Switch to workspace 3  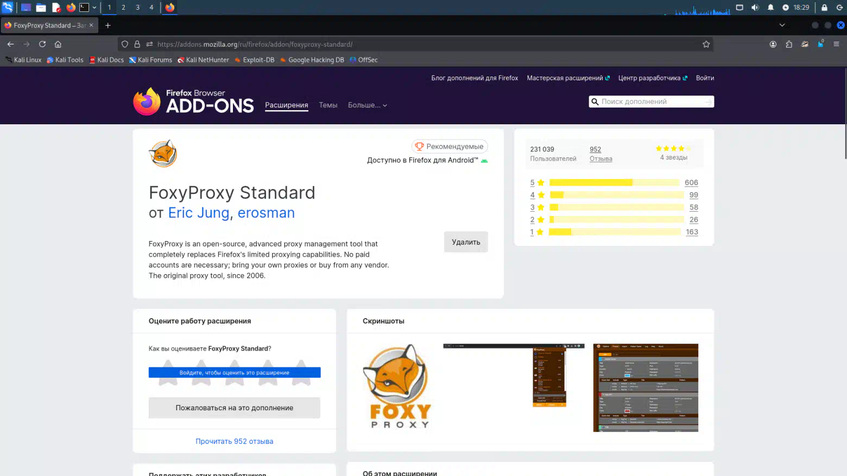pos(137,7)
